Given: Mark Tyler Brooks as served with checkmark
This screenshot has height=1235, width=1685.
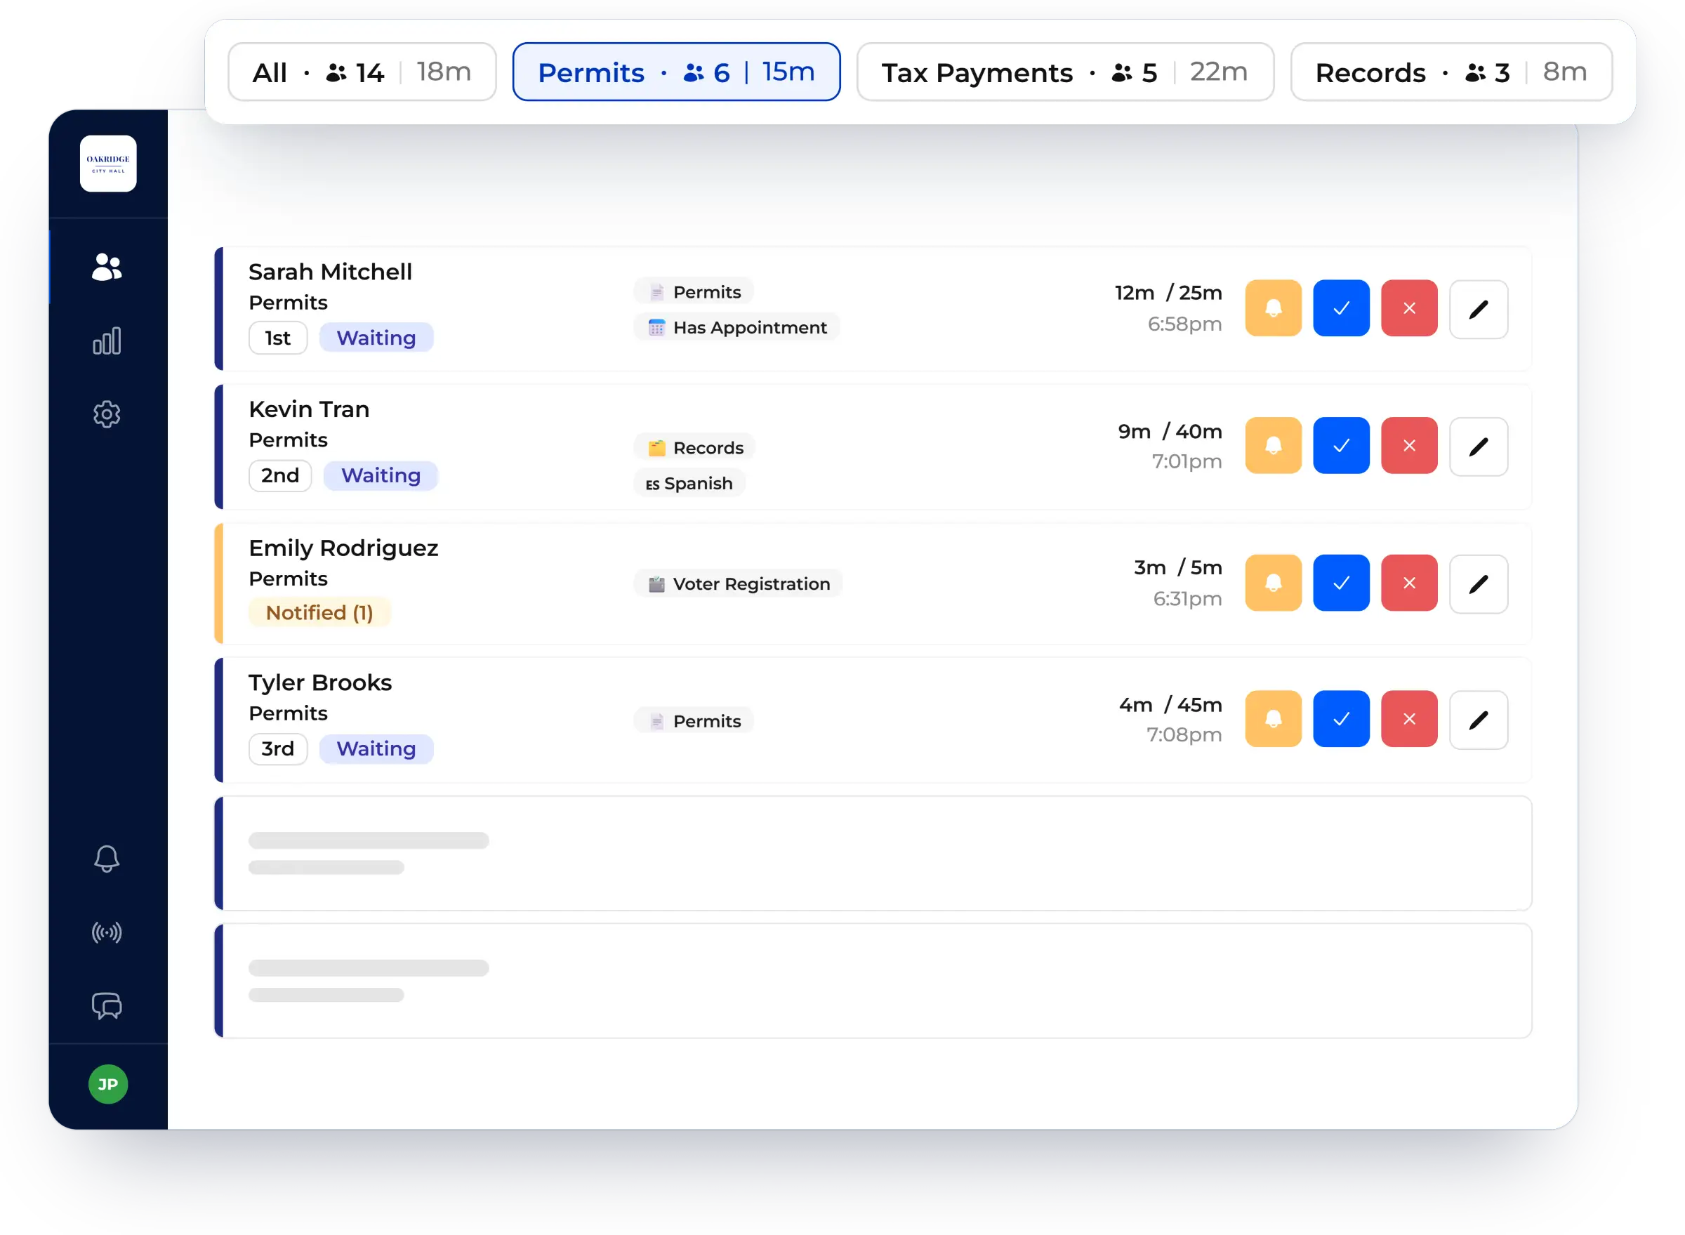Looking at the screenshot, I should [1342, 719].
